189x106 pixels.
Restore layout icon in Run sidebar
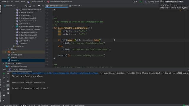coord(4,95)
